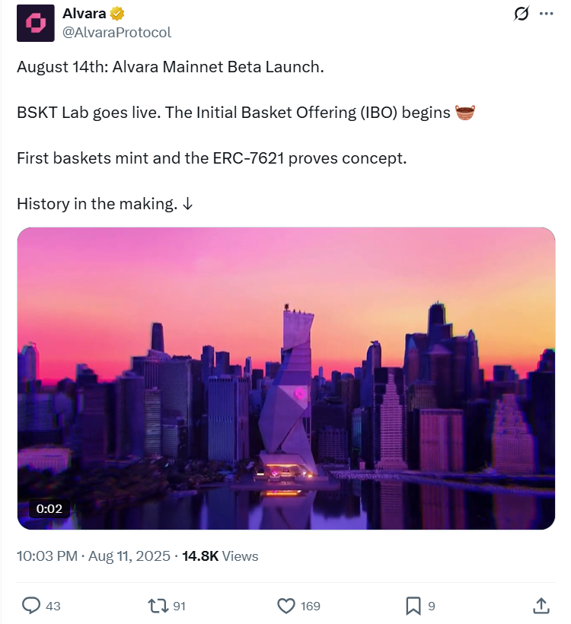Click the @AlvaraProtocol handle
The width and height of the screenshot is (571, 624).
point(116,32)
